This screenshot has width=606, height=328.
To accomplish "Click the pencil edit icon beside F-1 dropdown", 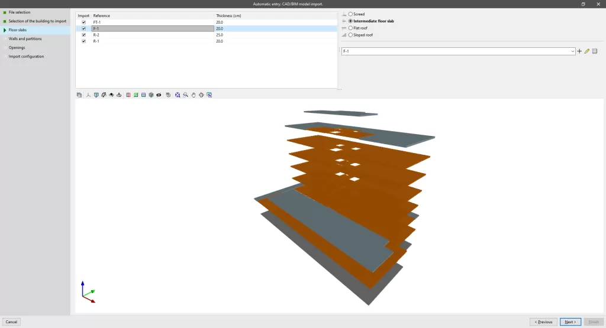I will tap(587, 51).
